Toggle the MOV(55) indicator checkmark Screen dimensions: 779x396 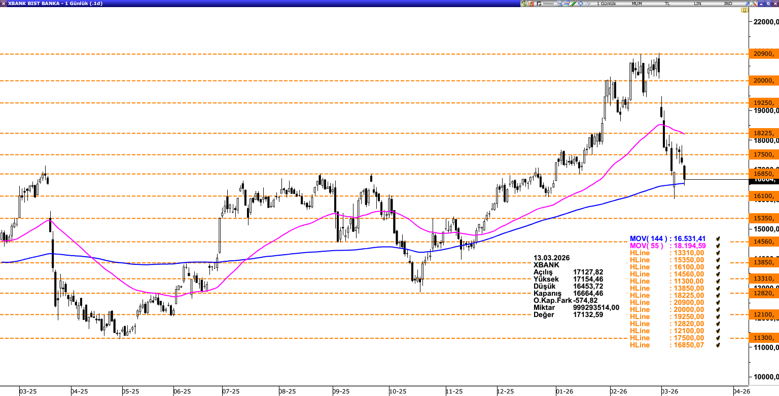click(x=717, y=246)
